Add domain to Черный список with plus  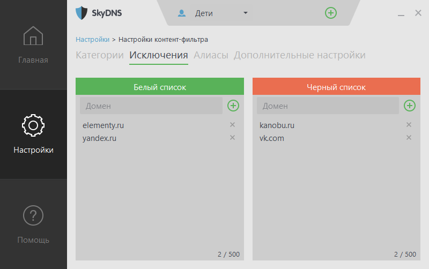coord(410,106)
